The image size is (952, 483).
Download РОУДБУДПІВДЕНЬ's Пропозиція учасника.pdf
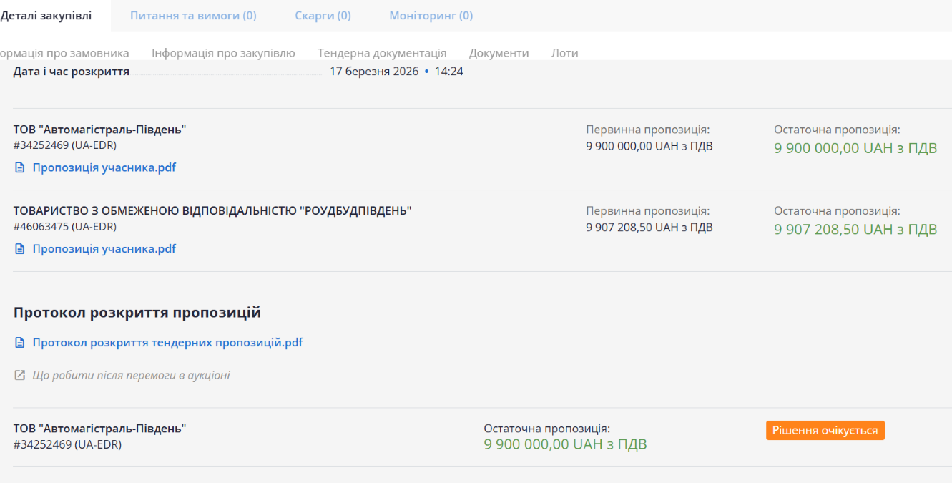pos(104,250)
